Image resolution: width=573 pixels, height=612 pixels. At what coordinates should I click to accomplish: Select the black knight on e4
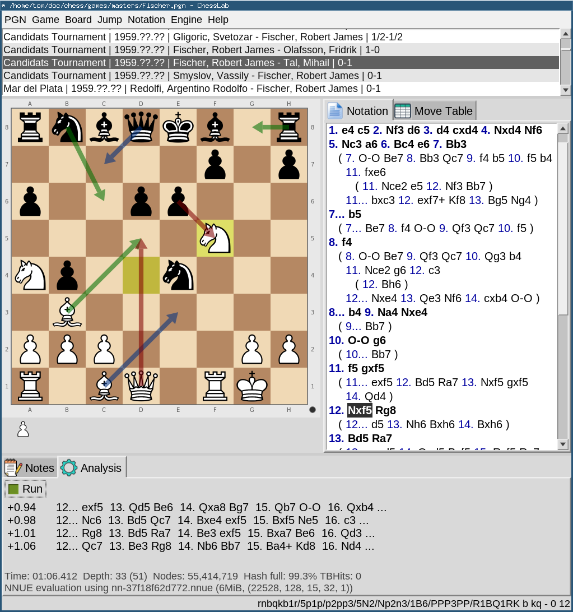(x=178, y=275)
